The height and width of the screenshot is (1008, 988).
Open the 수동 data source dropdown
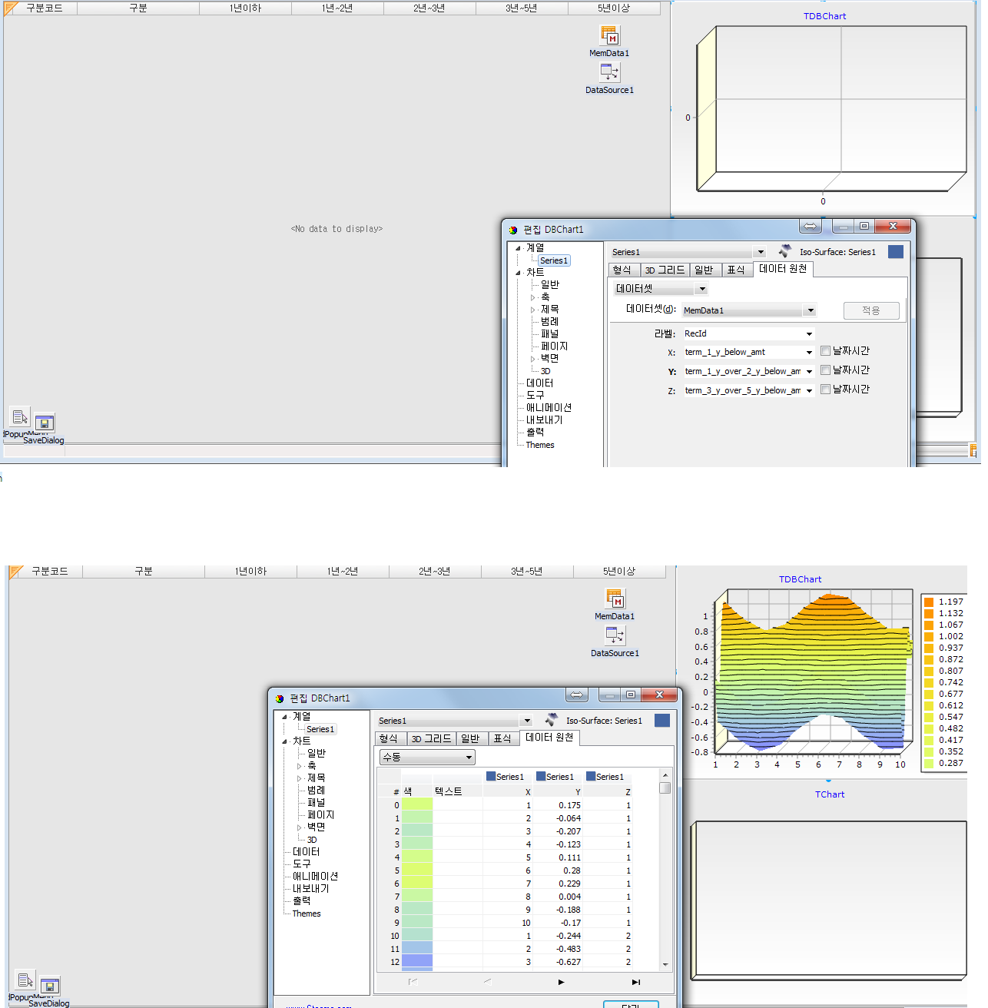pyautogui.click(x=469, y=758)
